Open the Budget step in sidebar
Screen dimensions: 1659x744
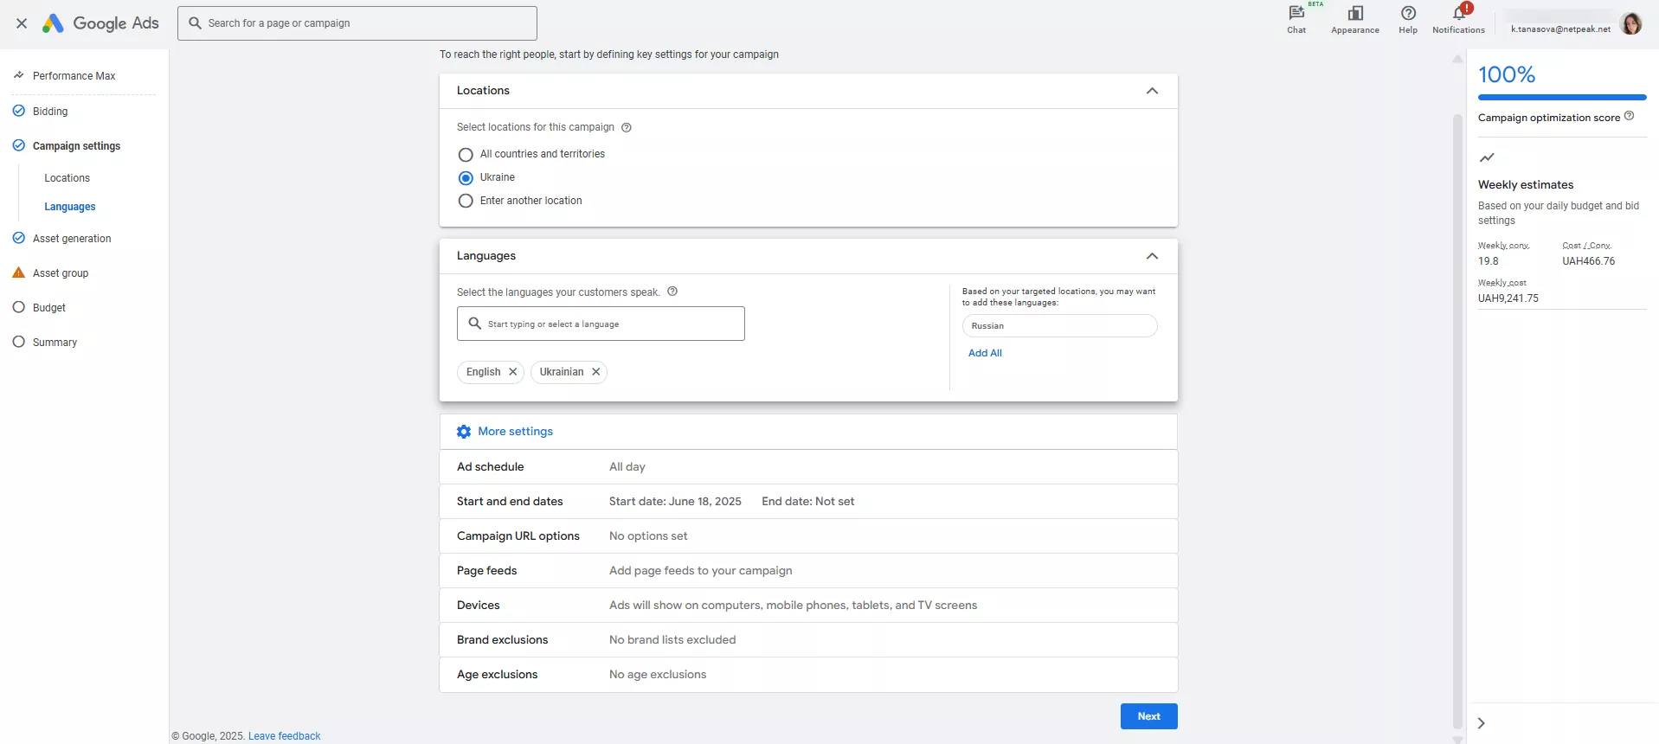(x=49, y=308)
